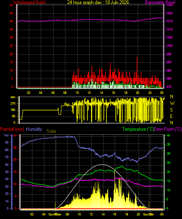
Task: Click the "Rainfall (mm)" legend label
Action: (x=12, y=129)
